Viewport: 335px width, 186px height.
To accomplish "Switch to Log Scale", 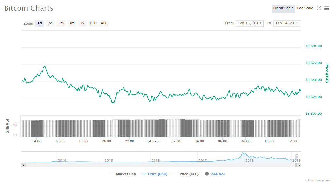I will click(x=305, y=8).
